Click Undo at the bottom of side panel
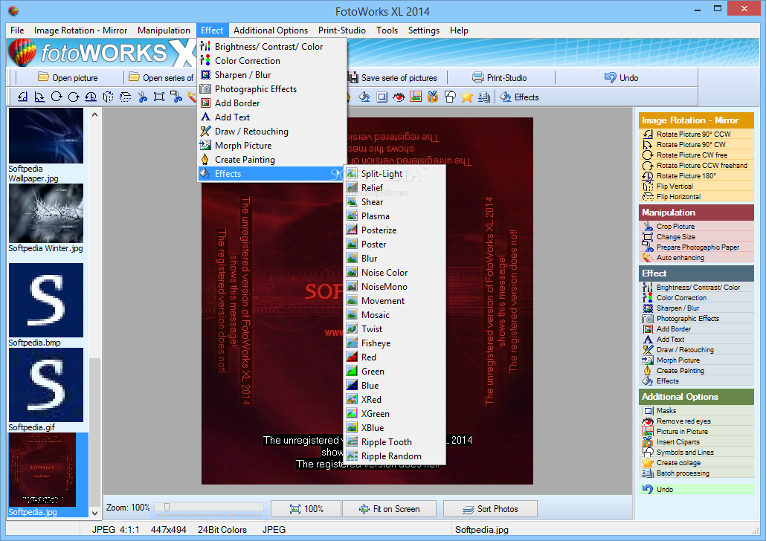The image size is (766, 541). (x=696, y=489)
